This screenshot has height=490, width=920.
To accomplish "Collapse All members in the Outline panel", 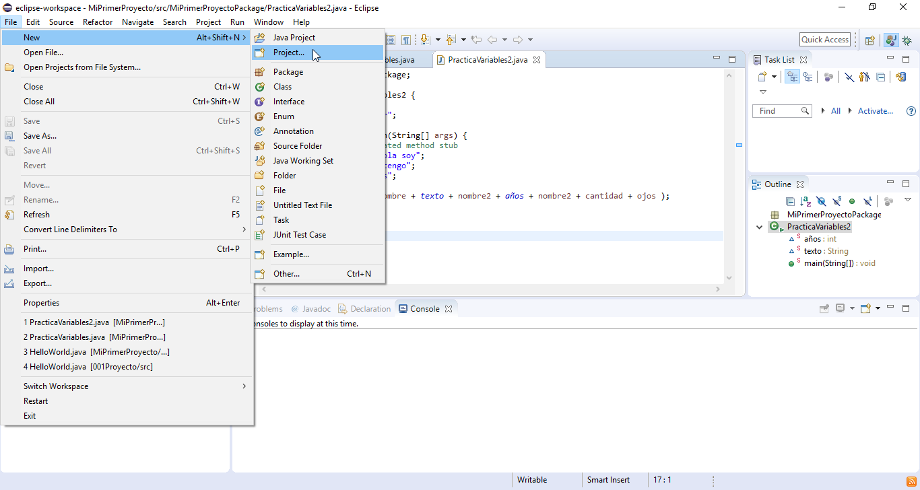I will point(790,201).
